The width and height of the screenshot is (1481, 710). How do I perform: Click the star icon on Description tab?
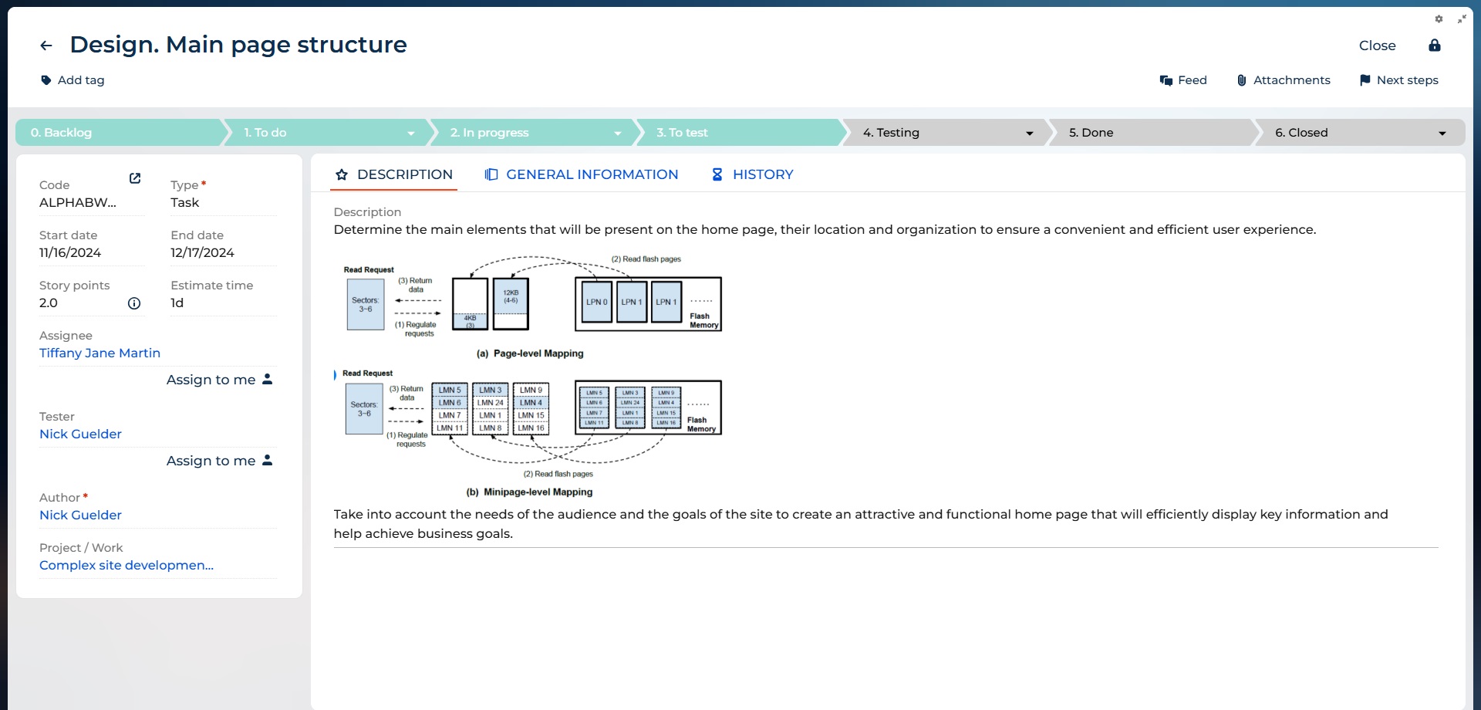click(342, 174)
